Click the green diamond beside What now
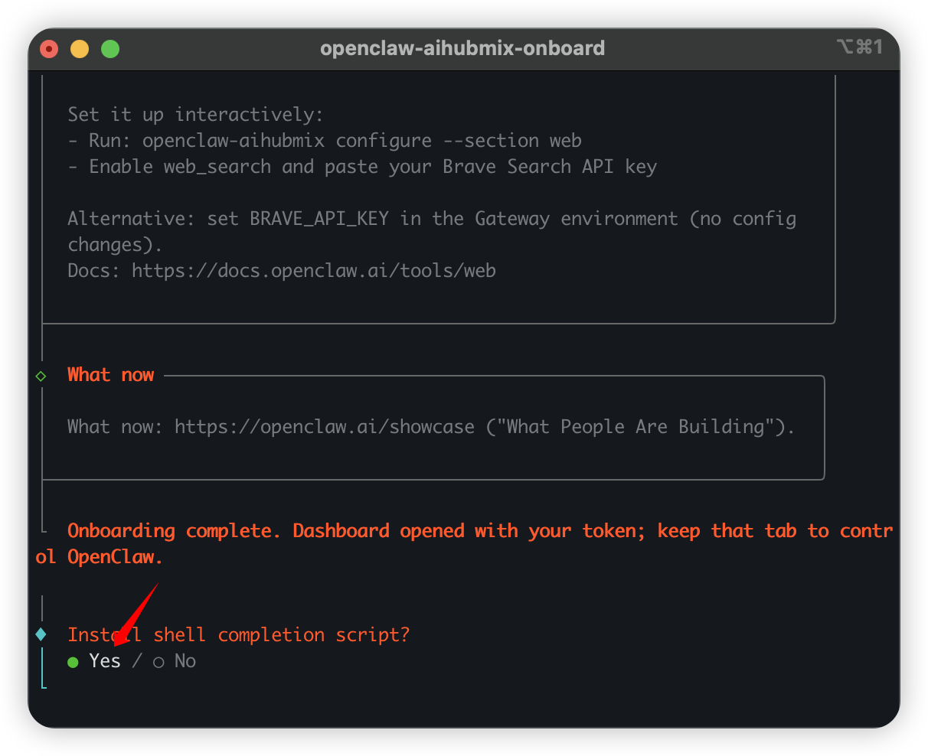Viewport: 928px width, 756px height. click(x=41, y=376)
